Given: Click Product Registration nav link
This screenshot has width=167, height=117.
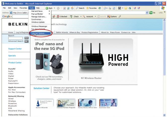Looking at the screenshot, I should tap(90, 32).
